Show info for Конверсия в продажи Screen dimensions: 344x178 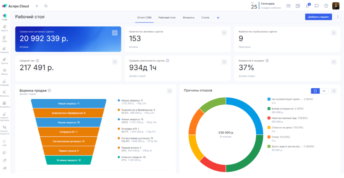coord(267,61)
